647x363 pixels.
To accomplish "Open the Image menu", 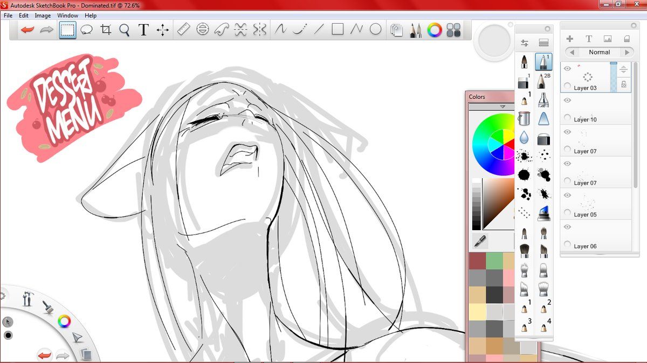I will [43, 16].
